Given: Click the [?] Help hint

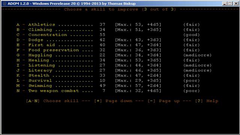Looking at the screenshot, I should 207,101.
